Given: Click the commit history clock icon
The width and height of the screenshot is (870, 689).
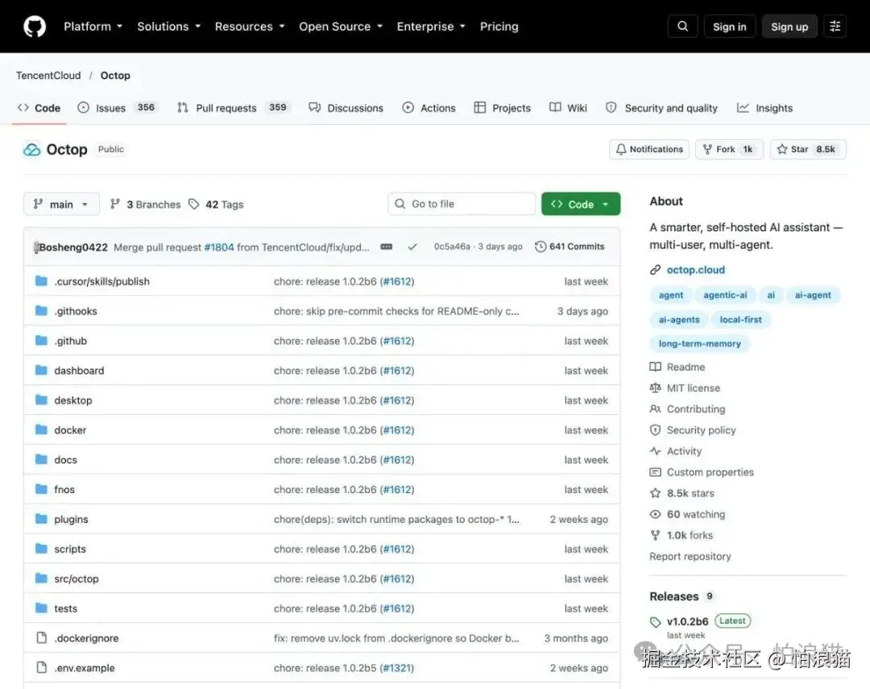Looking at the screenshot, I should pyautogui.click(x=541, y=247).
